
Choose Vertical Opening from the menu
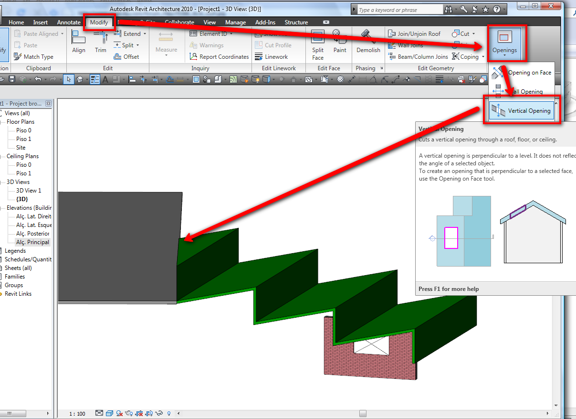click(521, 111)
